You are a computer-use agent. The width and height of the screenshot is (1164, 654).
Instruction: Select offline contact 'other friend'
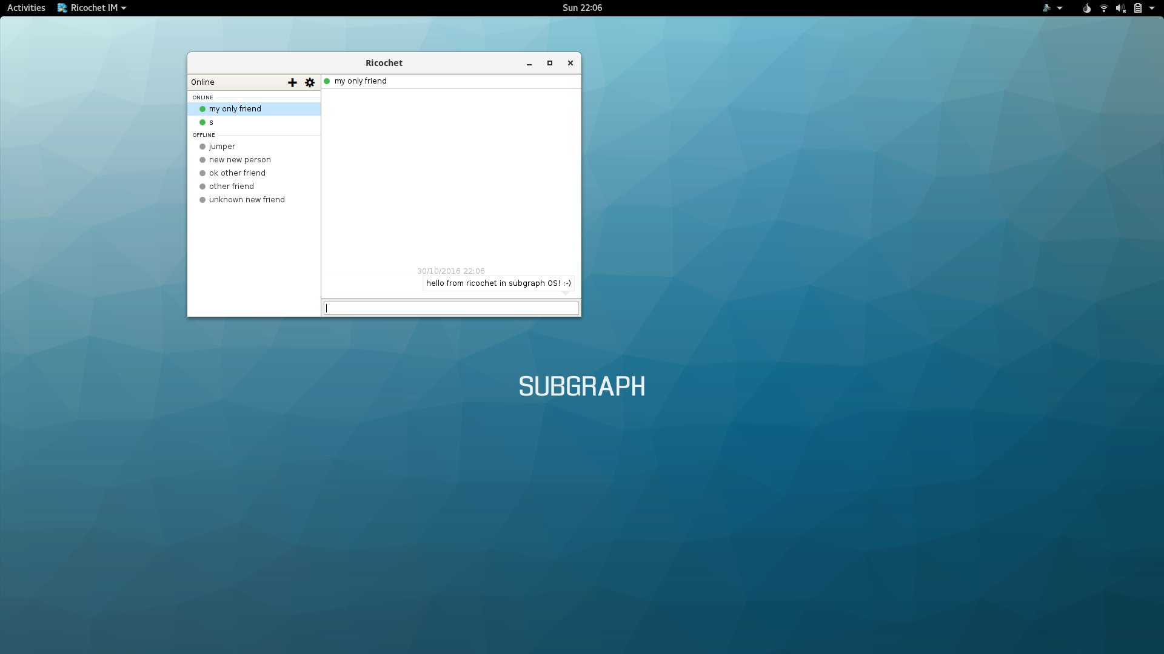254,187
